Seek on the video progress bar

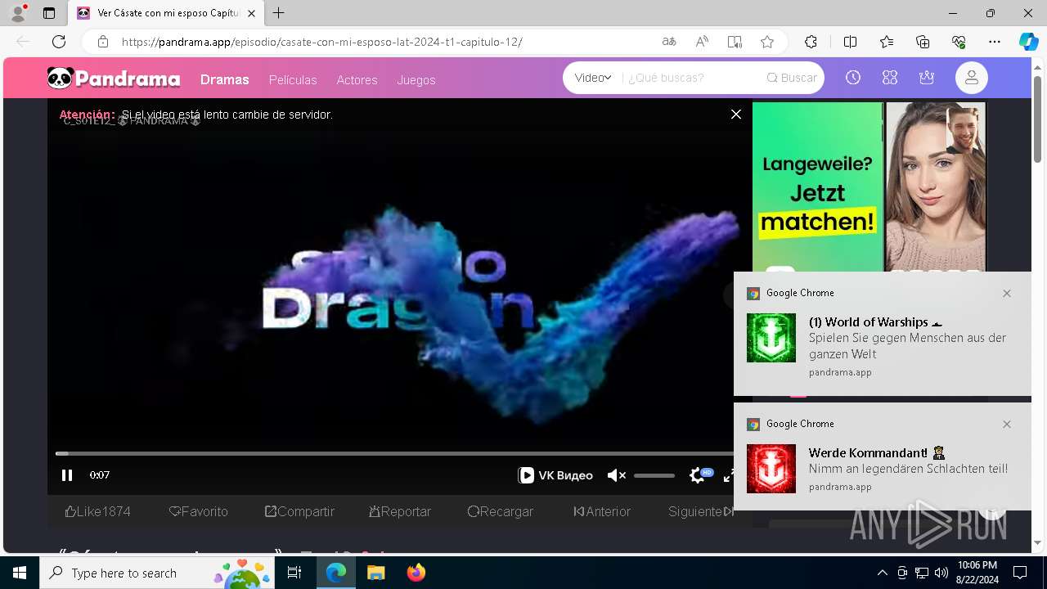(394, 453)
